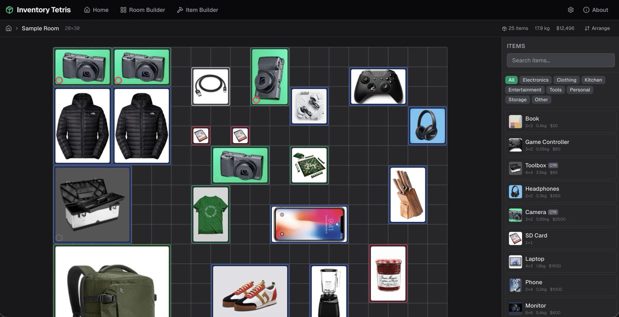Select the blue headphones item on the grid
Viewport: 619px width, 317px height.
tap(428, 126)
